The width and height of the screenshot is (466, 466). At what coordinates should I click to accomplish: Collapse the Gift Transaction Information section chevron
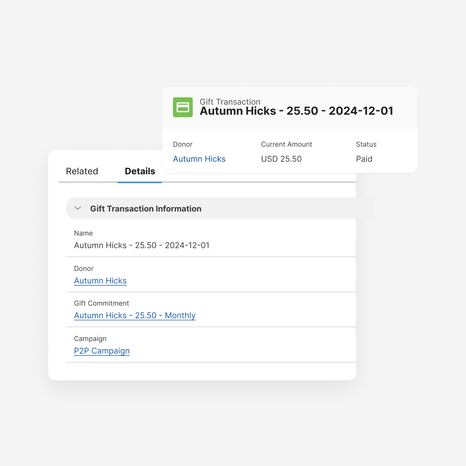pyautogui.click(x=78, y=208)
